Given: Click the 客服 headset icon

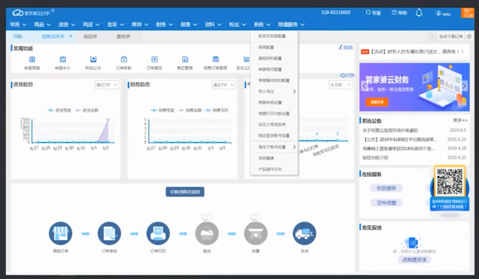Looking at the screenshot, I should 368,12.
